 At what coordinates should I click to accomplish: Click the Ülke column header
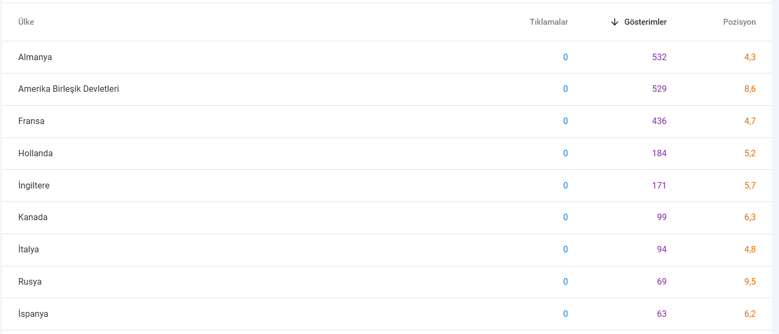coord(26,22)
